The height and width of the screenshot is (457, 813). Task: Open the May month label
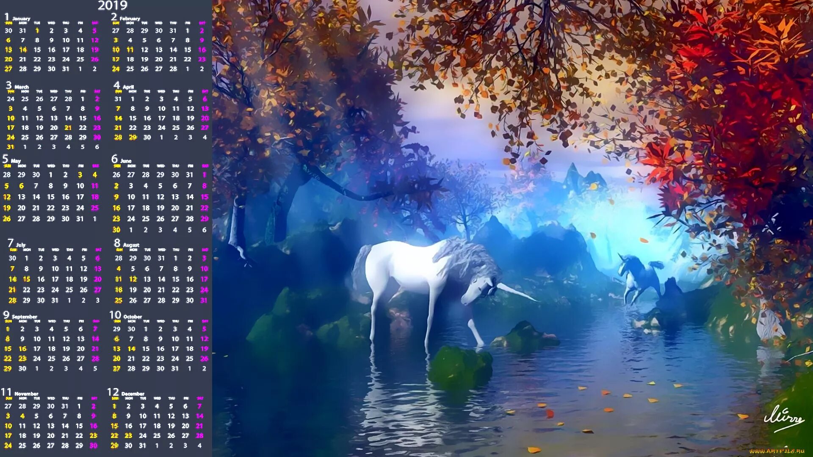[x=16, y=161]
